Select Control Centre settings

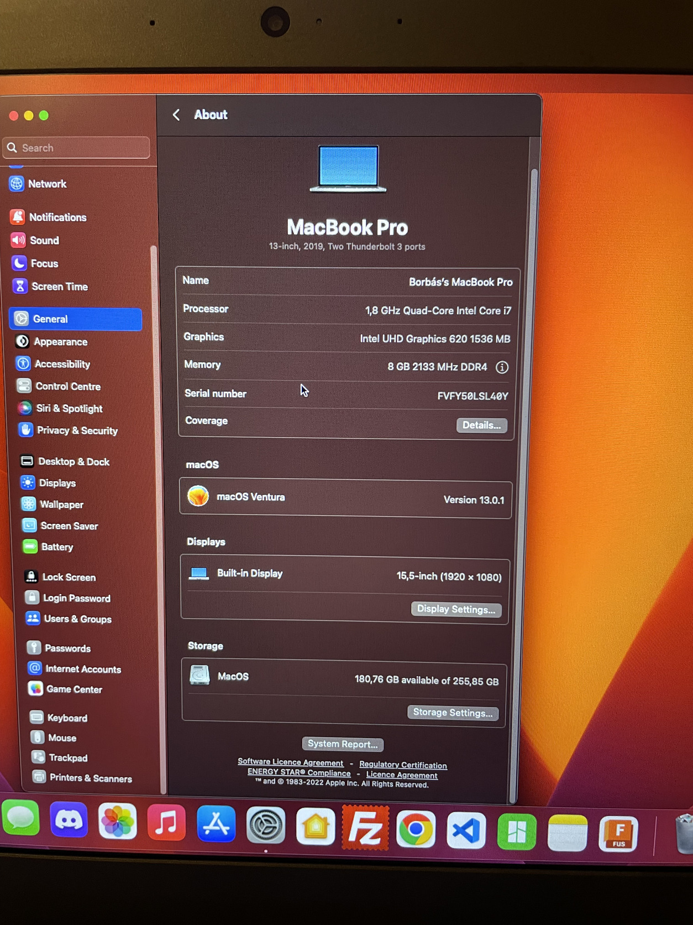click(60, 386)
